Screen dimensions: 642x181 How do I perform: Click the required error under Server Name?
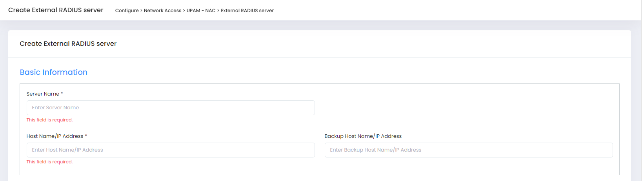(x=49, y=120)
